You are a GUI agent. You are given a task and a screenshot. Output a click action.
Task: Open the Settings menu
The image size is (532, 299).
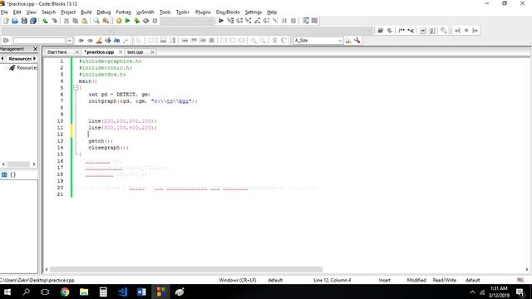pos(253,12)
